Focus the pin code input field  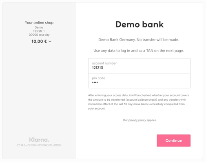click(x=139, y=81)
